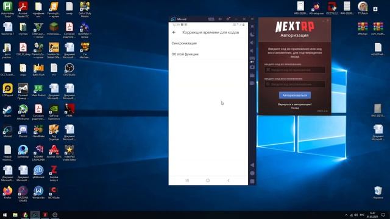This screenshot has height=219, width=390.
Task: Open Zombie Army 4 shortcut
Action: pyautogui.click(x=54, y=174)
